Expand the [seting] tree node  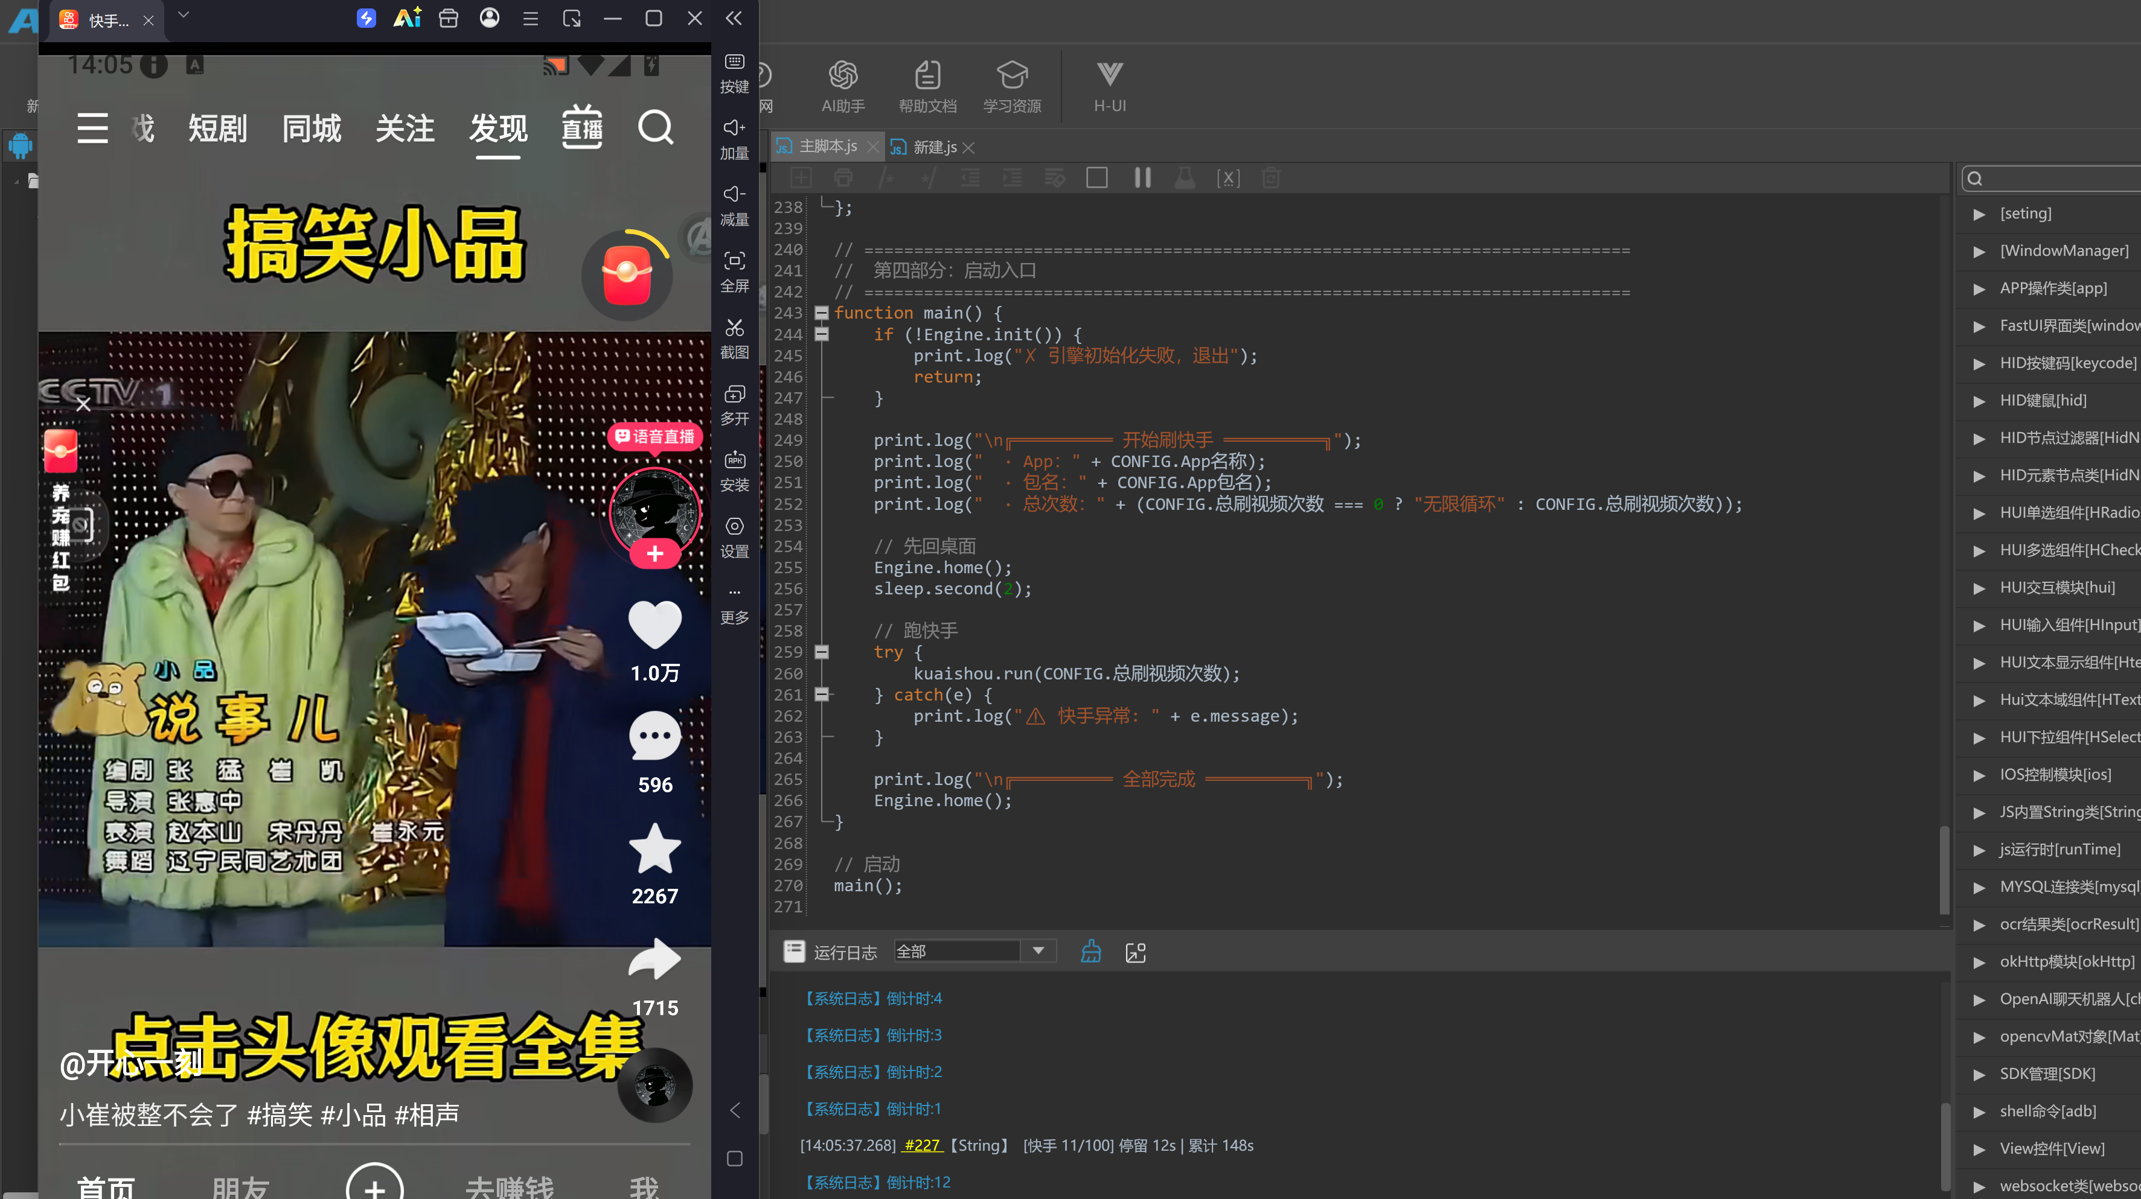(1979, 214)
